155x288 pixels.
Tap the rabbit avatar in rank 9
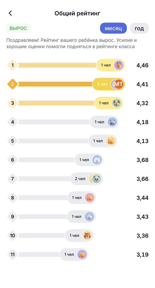[x=89, y=216]
